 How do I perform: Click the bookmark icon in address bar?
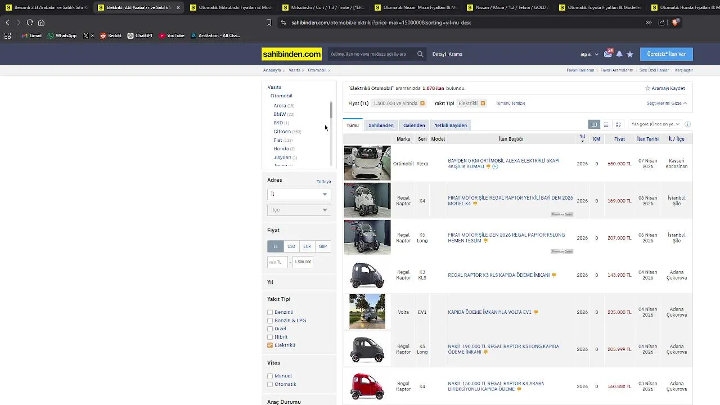click(269, 22)
